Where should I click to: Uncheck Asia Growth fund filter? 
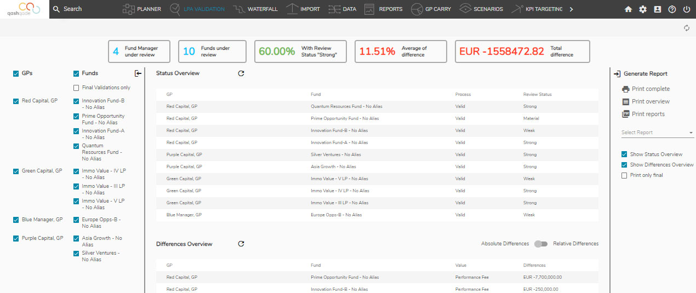(x=76, y=238)
